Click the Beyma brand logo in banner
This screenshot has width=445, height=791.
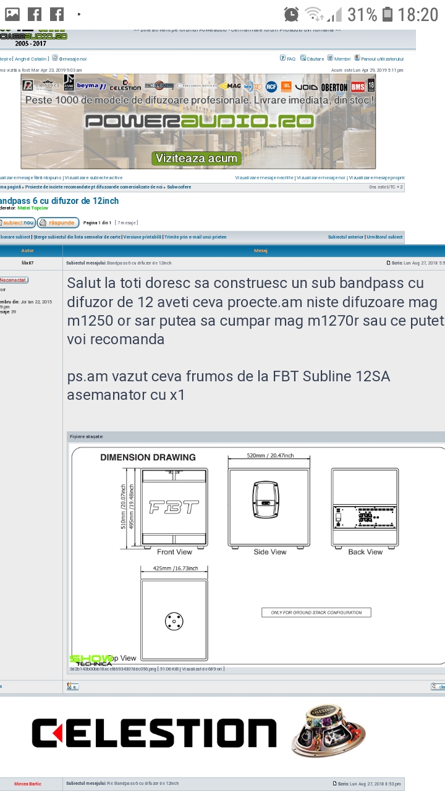(91, 86)
